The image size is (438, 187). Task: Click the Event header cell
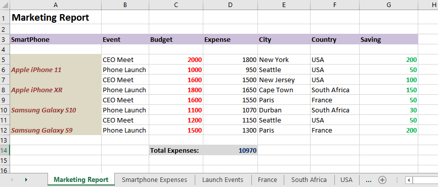click(125, 39)
